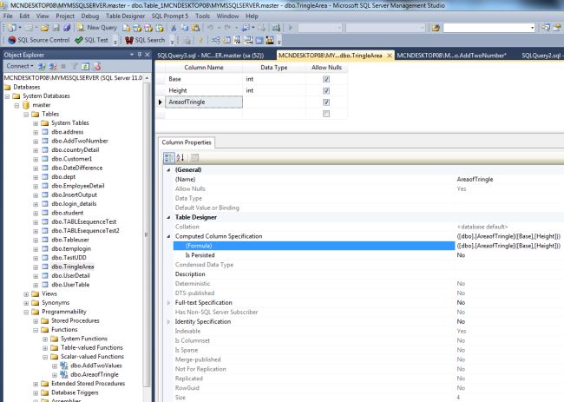Screen dimensions: 564x402
Task: Click the Set Primary Key icon
Action: click(x=200, y=40)
